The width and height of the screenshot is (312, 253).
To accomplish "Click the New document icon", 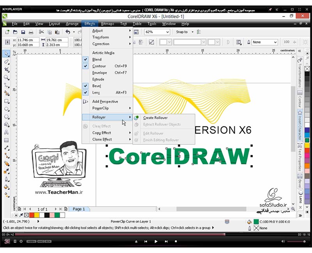I will (x=7, y=32).
